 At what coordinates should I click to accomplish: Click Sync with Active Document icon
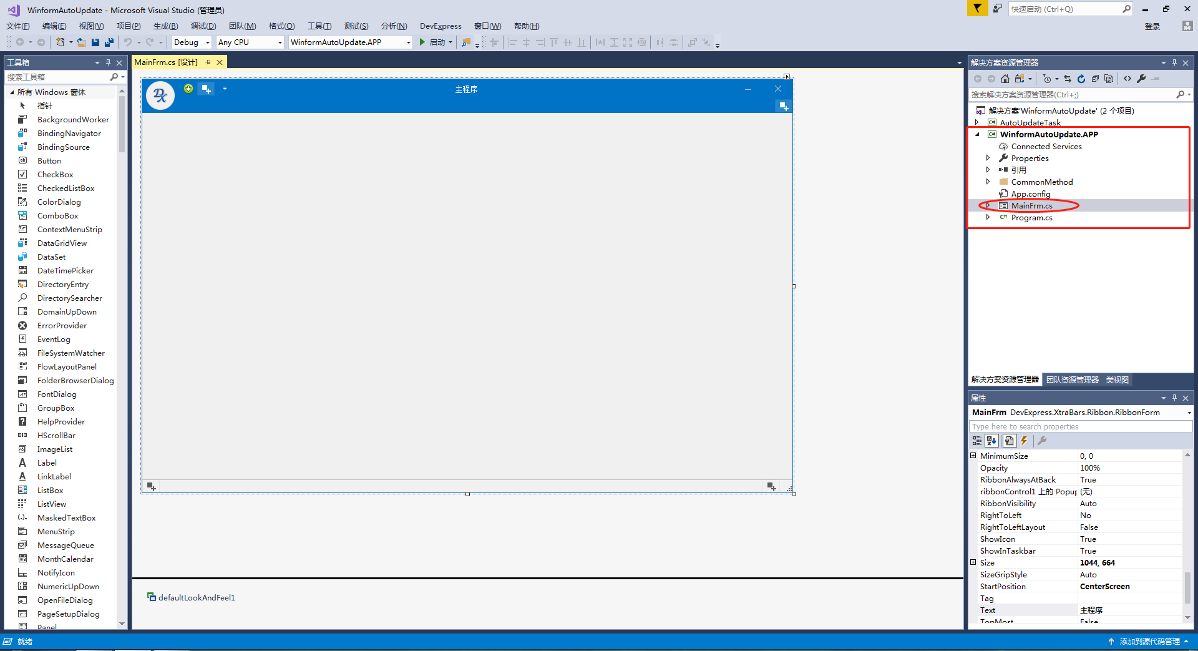1068,79
